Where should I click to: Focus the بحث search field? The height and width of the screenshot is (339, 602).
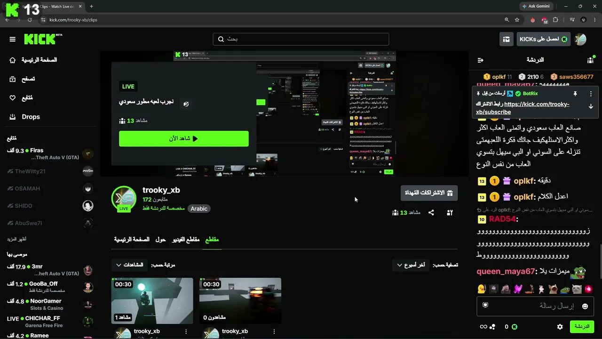click(301, 39)
